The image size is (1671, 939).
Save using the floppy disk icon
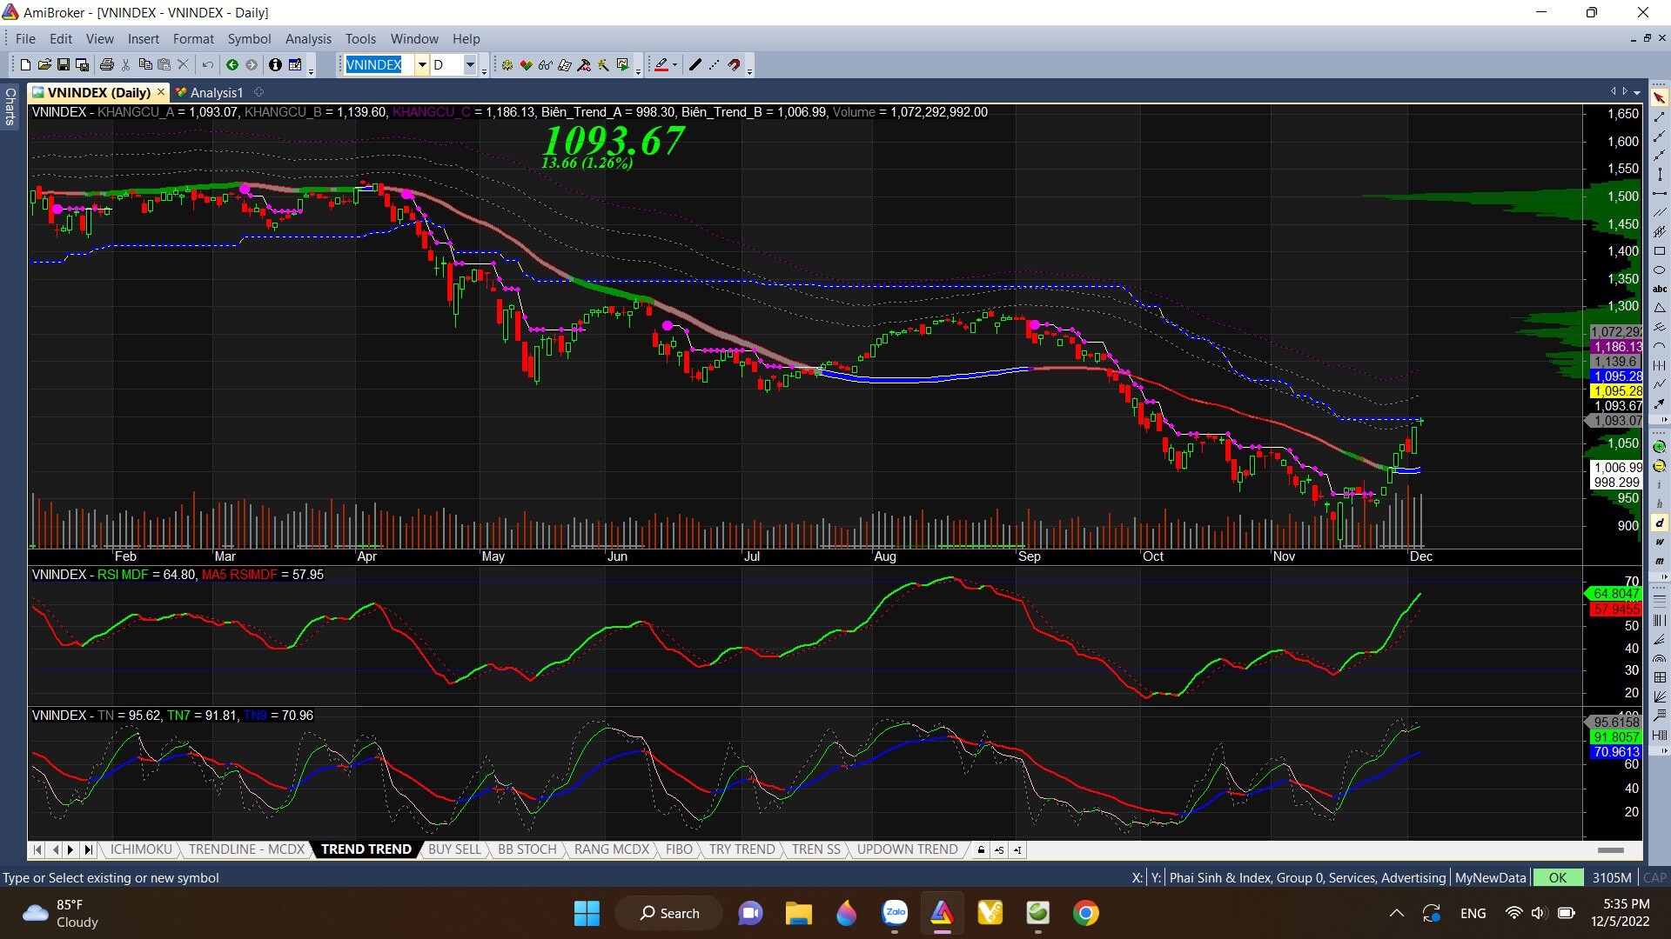click(64, 64)
